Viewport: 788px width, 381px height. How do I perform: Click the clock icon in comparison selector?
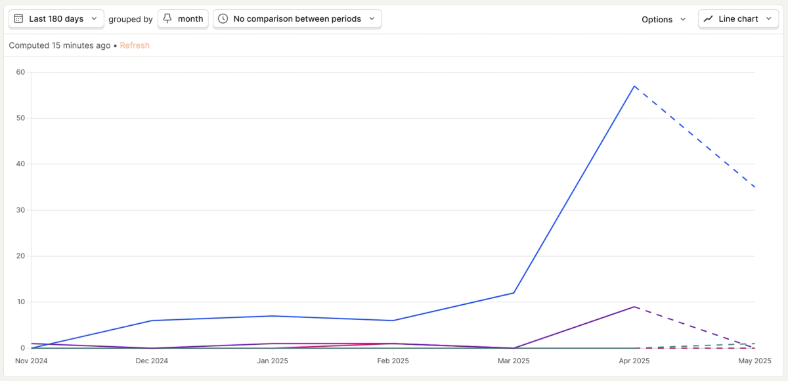click(x=223, y=19)
